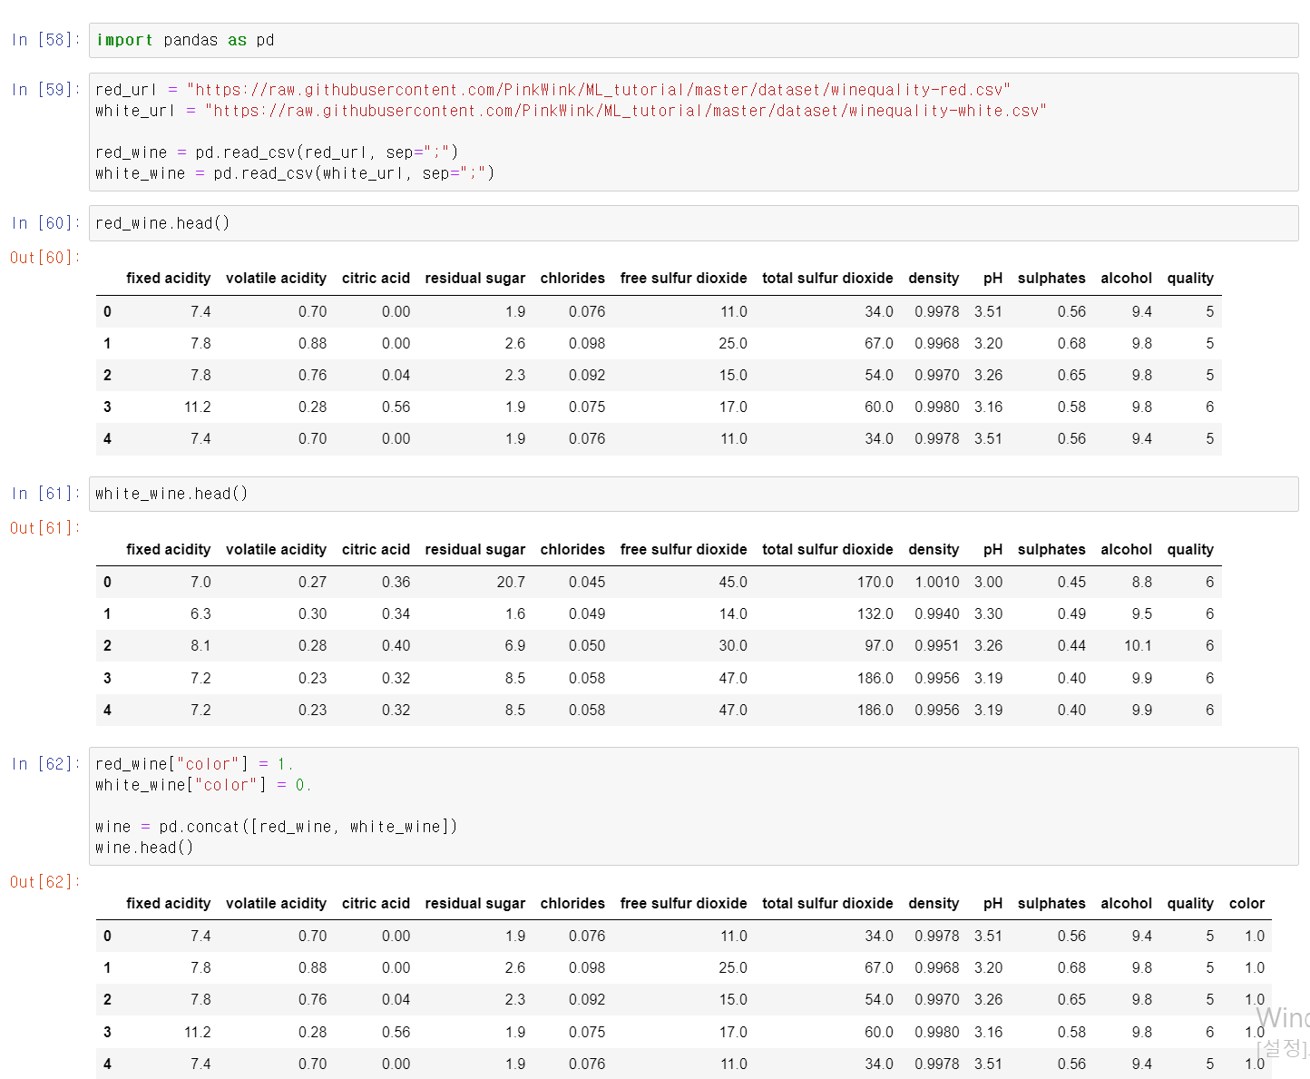Click 'pH' header in Out[60] table
The width and height of the screenshot is (1310, 1079).
click(x=992, y=279)
